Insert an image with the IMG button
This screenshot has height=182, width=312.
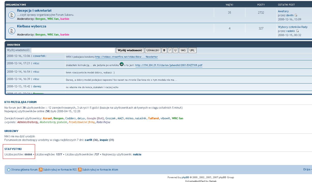183,50
